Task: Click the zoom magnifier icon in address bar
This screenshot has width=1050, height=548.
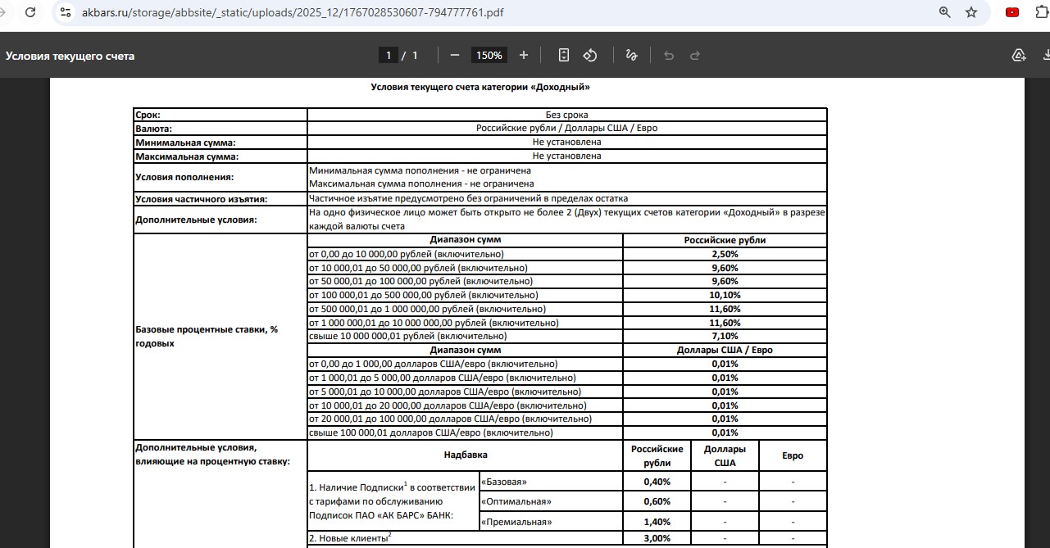Action: 944,12
